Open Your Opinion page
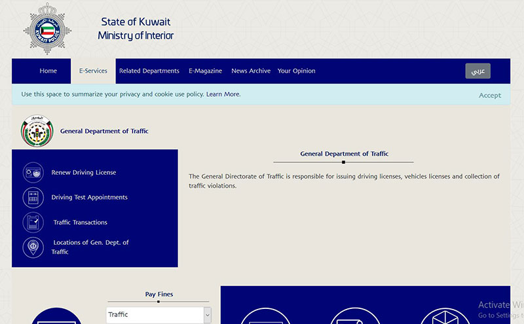The image size is (524, 324). (x=297, y=71)
